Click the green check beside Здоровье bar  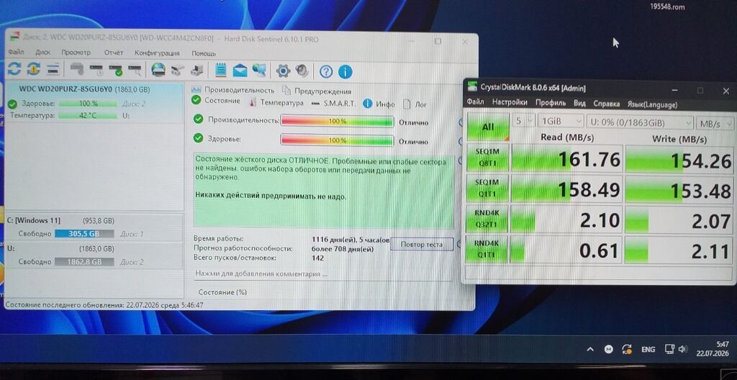point(199,138)
